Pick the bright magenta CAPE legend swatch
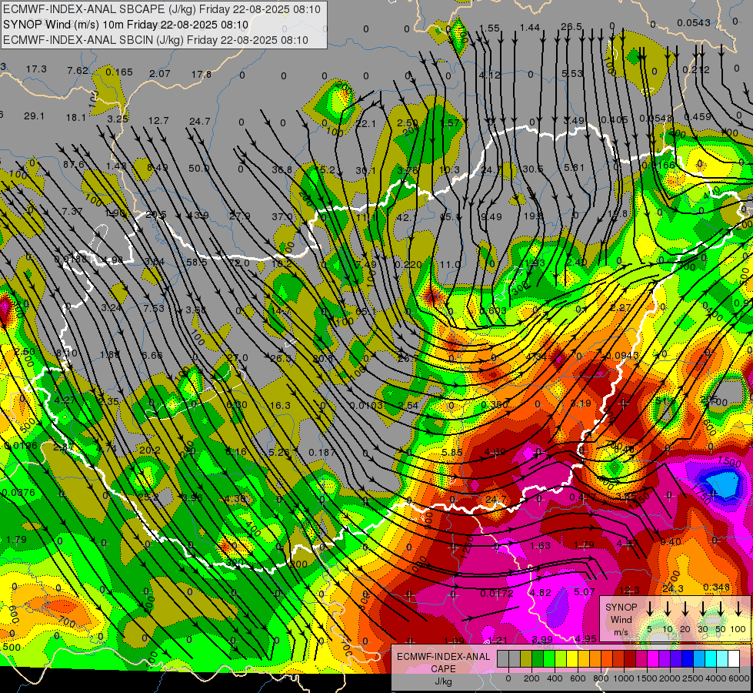The height and width of the screenshot is (693, 753). (653, 659)
